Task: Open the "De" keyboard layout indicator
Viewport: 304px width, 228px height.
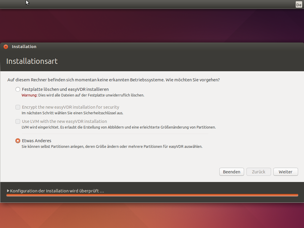Action: pos(298,4)
